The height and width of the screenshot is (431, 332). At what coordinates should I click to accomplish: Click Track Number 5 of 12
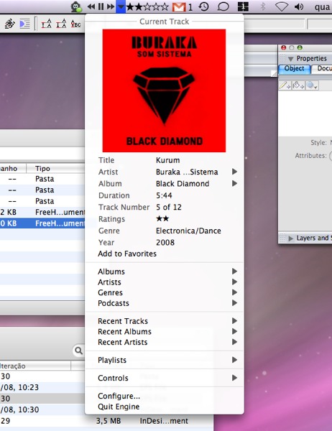(165, 207)
